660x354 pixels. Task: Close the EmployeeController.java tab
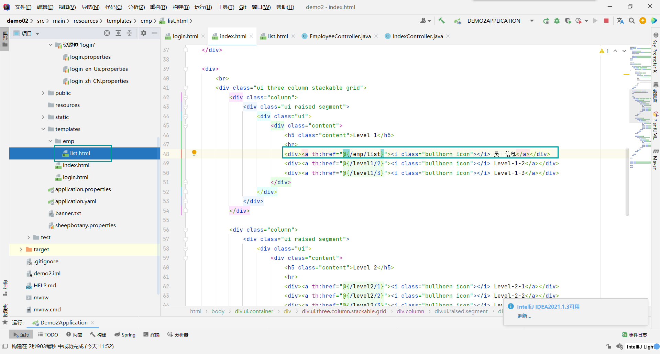click(376, 36)
